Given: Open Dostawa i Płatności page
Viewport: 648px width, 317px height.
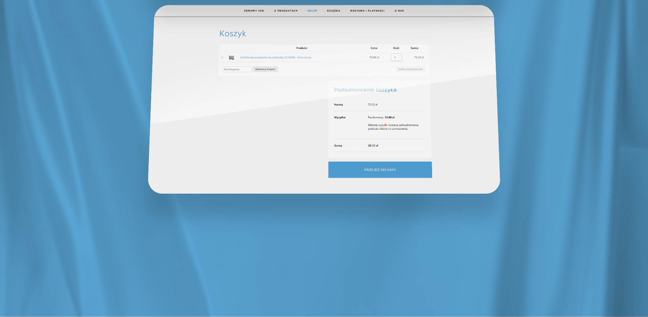Looking at the screenshot, I should coord(367,11).
